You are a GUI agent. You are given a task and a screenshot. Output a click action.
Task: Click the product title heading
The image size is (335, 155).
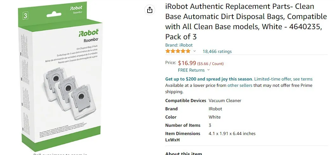(246, 21)
